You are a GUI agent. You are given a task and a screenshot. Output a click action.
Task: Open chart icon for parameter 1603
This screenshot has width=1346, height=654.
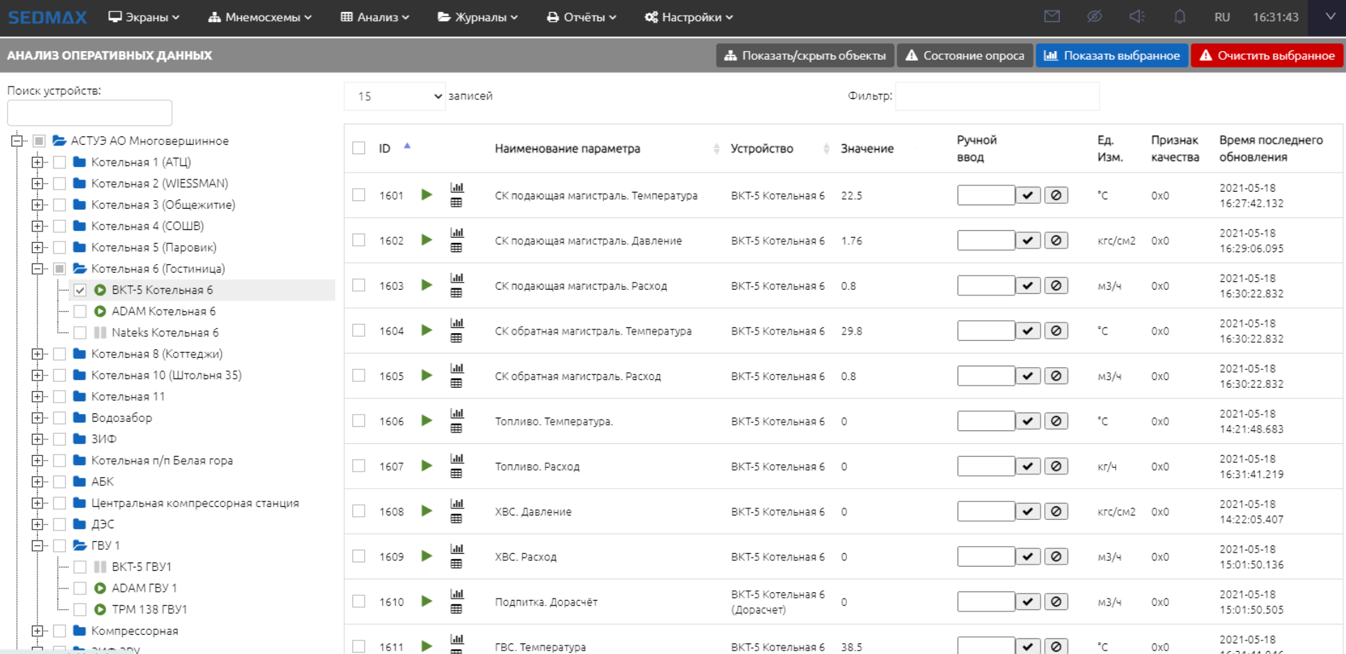point(457,278)
